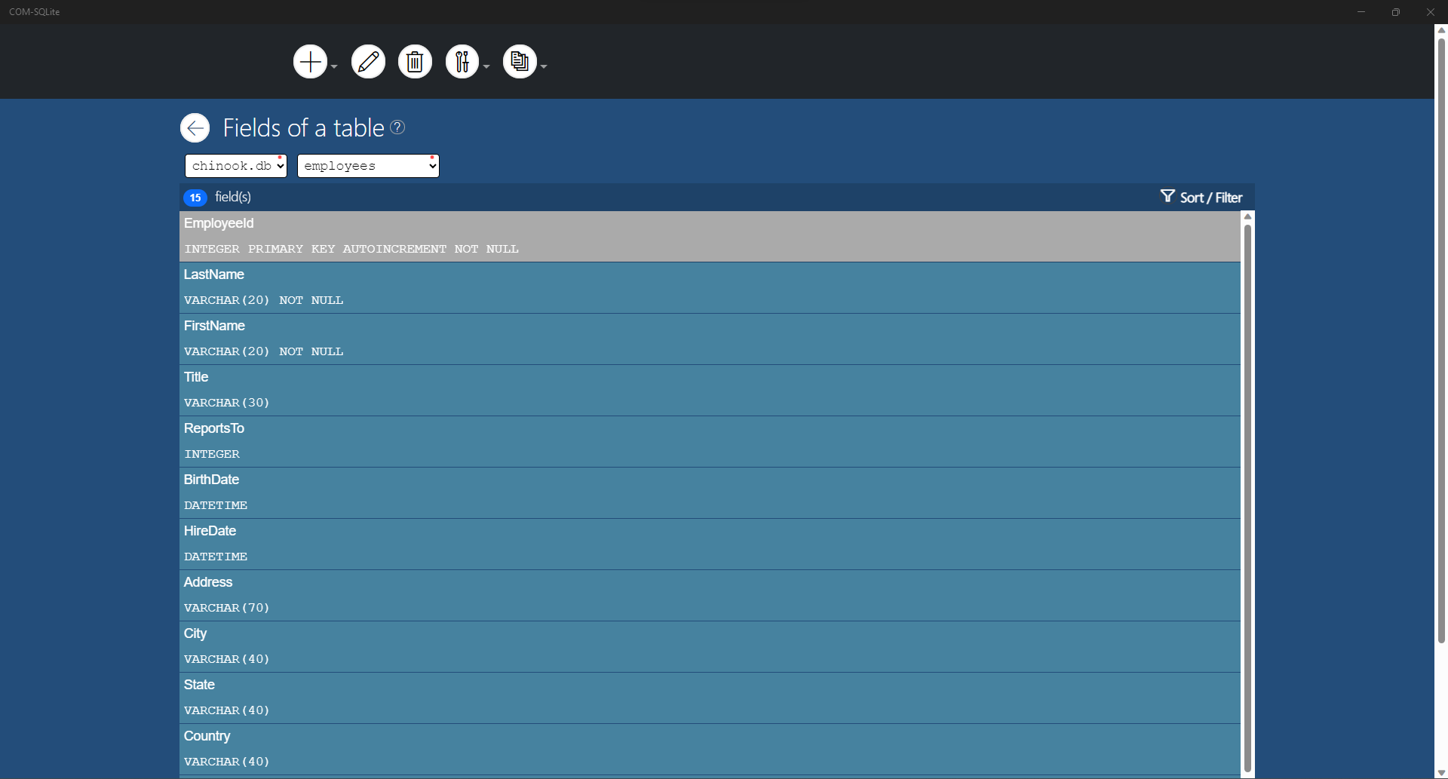The height and width of the screenshot is (779, 1448).
Task: Click the Sort / Filter funnel icon
Action: pyautogui.click(x=1167, y=196)
